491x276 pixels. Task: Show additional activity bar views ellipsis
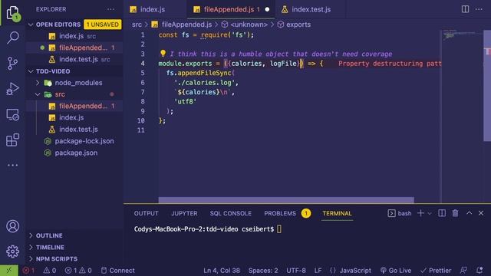pyautogui.click(x=12, y=165)
